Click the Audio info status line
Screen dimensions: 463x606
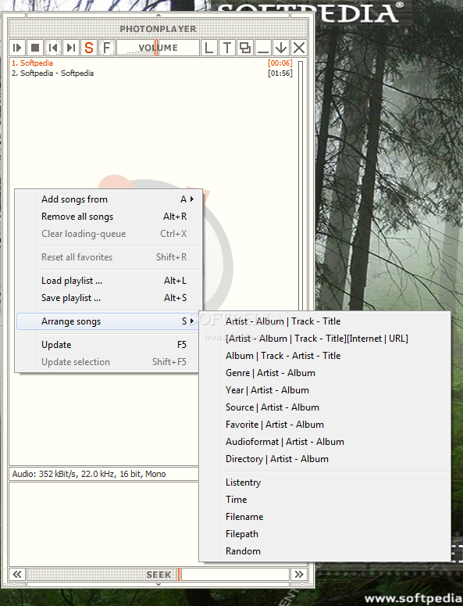103,474
